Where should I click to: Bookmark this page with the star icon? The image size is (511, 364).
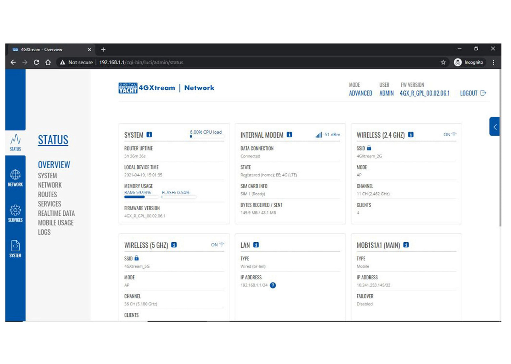[443, 62]
